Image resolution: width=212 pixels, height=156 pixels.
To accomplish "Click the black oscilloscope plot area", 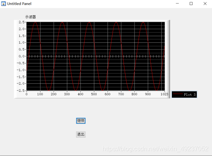I will tap(95, 56).
